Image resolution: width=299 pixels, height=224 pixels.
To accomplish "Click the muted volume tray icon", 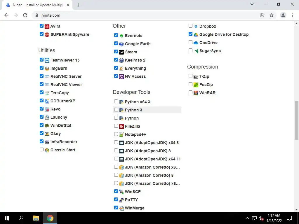I will coord(261,218).
